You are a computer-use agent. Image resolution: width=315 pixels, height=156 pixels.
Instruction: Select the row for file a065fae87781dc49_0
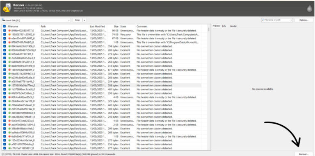point(102,81)
